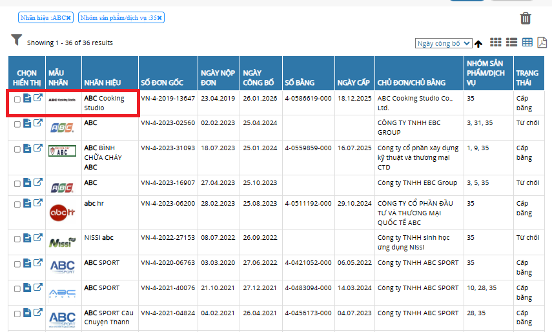The height and width of the screenshot is (332, 552).
Task: Export results to PDF
Action: tap(542, 43)
